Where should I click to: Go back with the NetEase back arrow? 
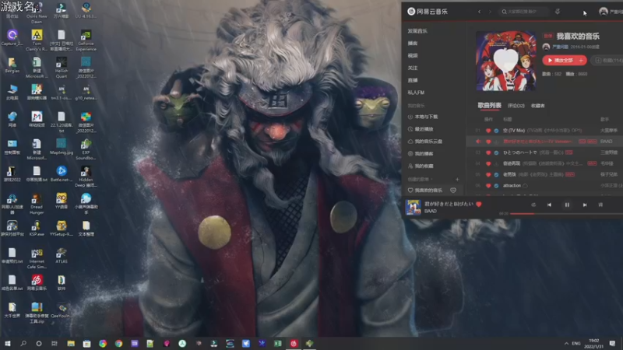[x=479, y=12]
